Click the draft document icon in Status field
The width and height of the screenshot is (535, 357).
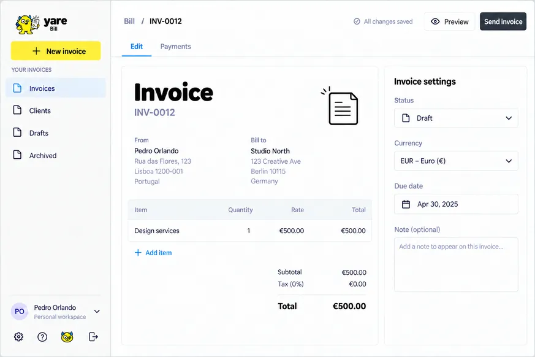click(x=406, y=118)
